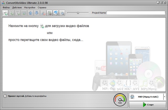Click the add subtitle text toolbar icon
The height and width of the screenshot is (110, 168).
(x=18, y=13)
